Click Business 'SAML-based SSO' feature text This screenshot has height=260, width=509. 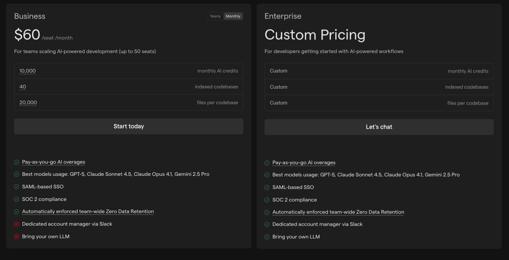[x=43, y=187]
